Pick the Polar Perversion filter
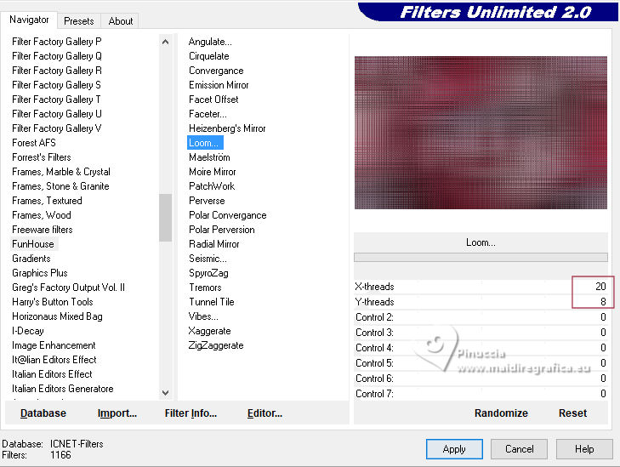Image resolution: width=620 pixels, height=467 pixels. pos(221,230)
